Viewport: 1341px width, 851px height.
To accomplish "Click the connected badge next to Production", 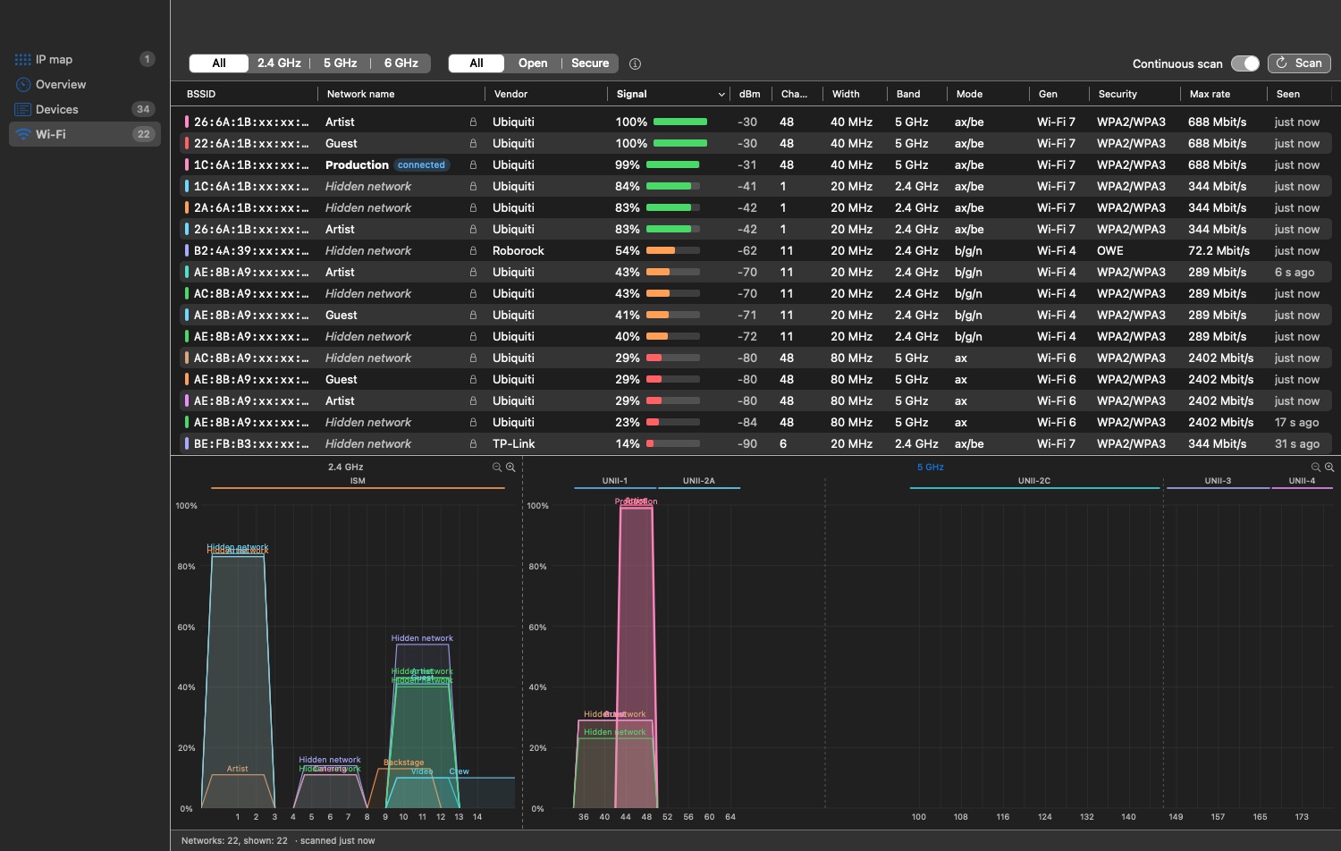I will [421, 164].
